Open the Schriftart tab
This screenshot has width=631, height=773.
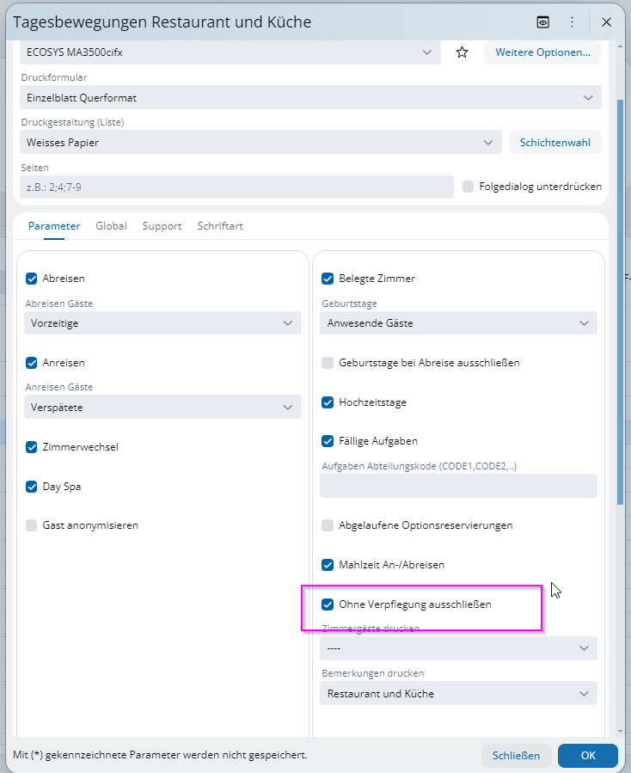(220, 226)
